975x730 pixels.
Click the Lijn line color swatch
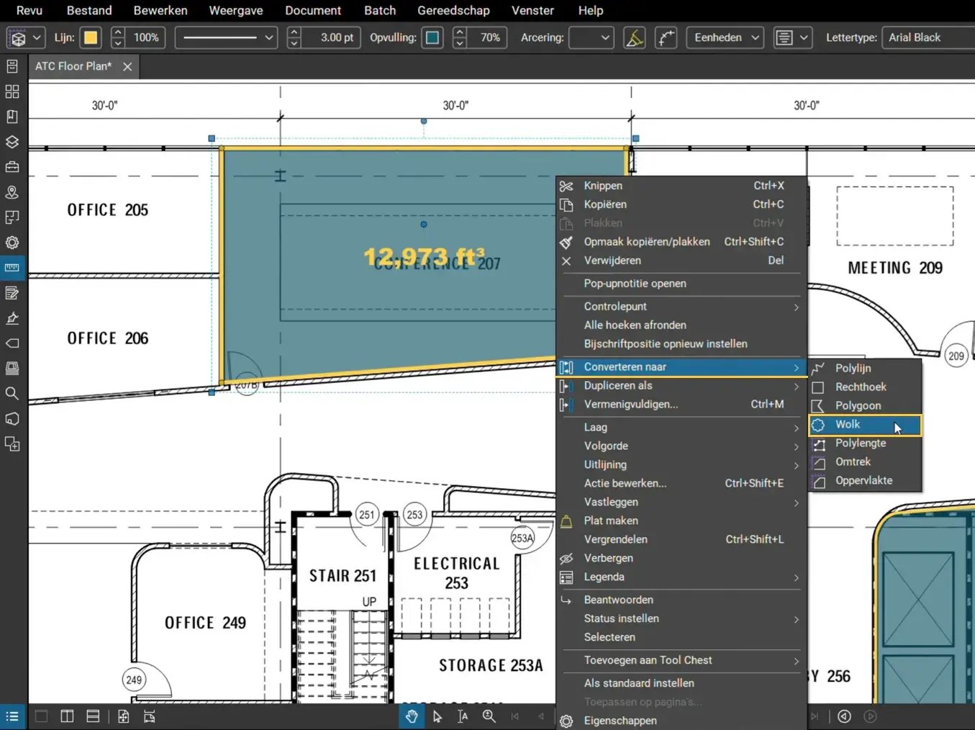point(91,37)
